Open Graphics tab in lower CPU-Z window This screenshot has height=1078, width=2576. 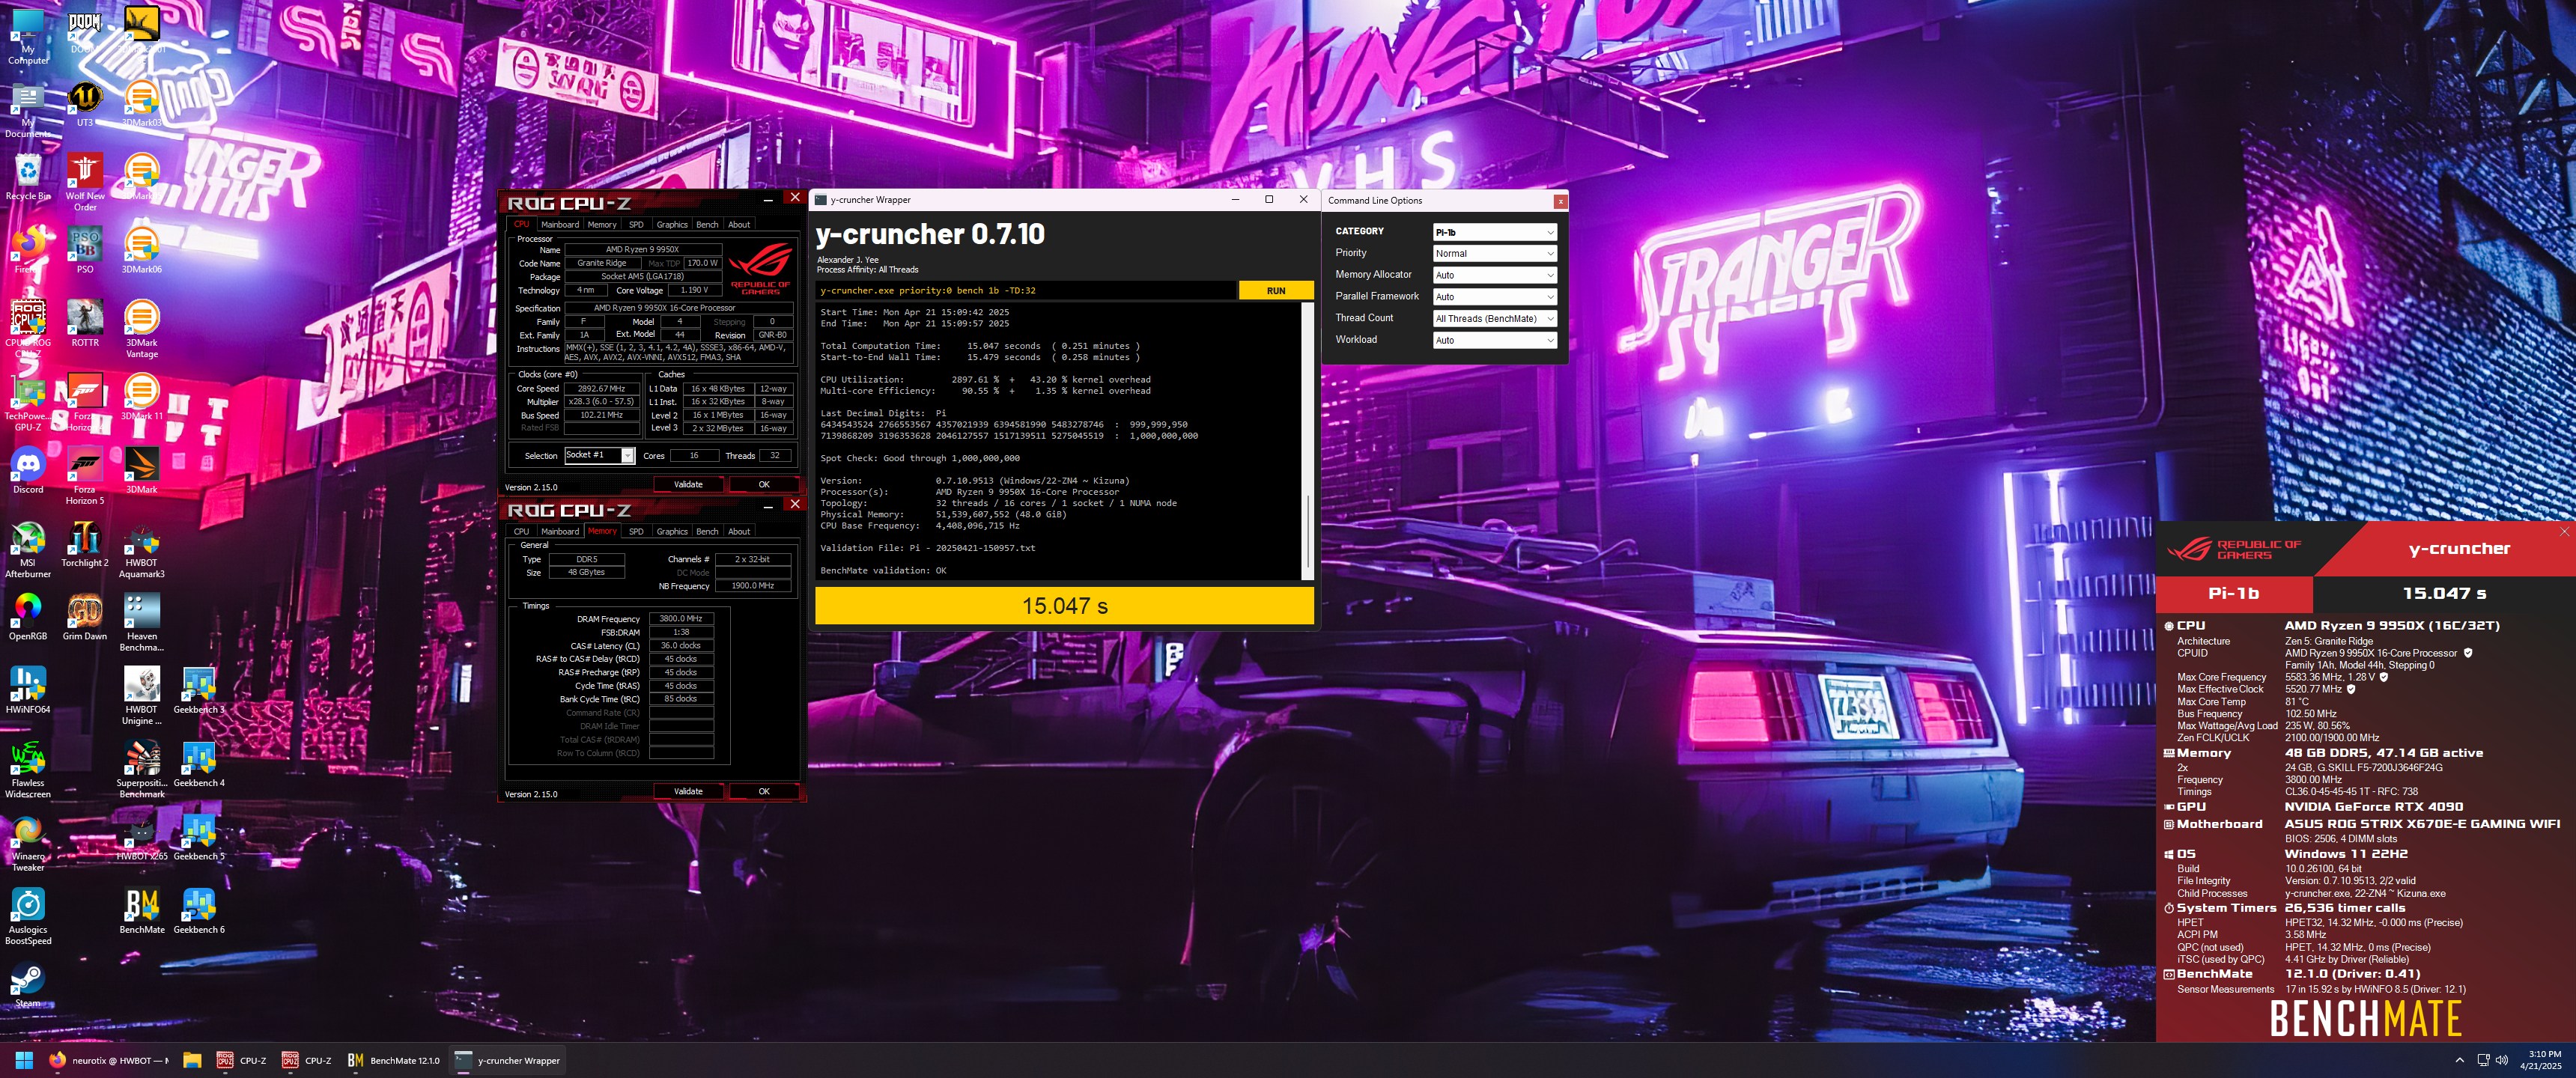[672, 532]
